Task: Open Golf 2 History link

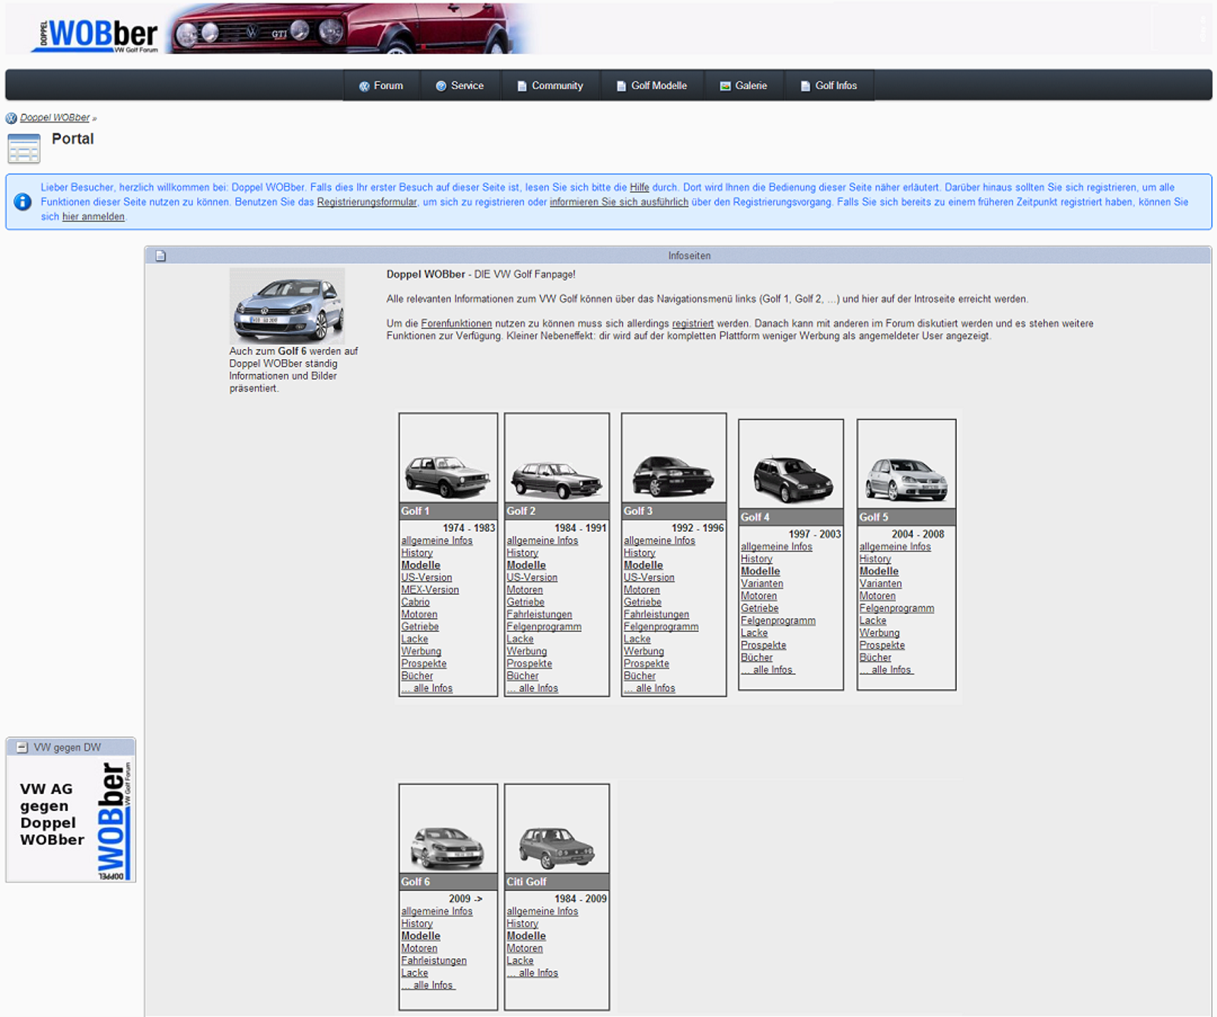Action: 522,553
